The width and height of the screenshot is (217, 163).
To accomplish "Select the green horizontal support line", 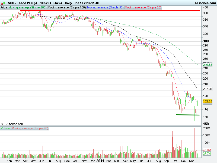I will point(188,115).
